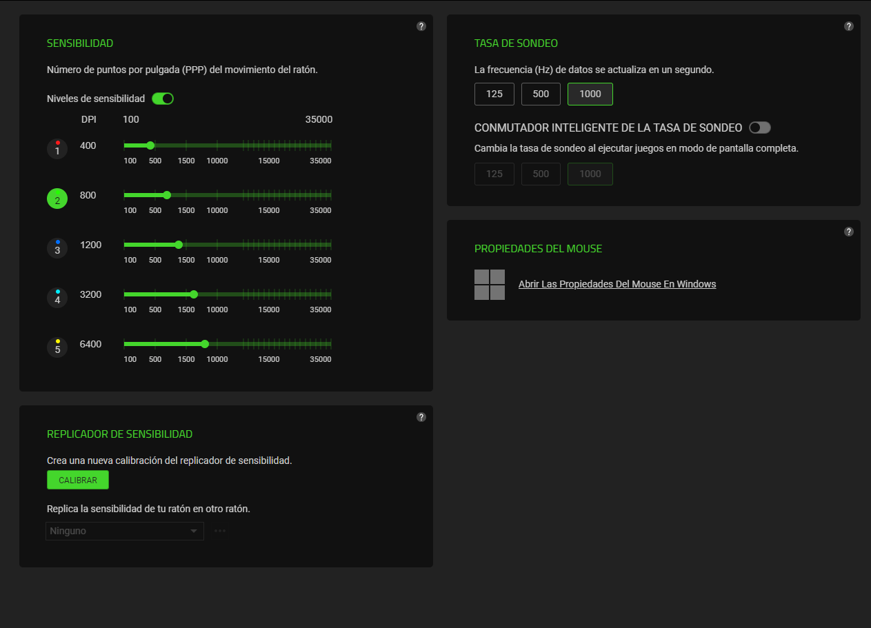The image size is (871, 628).
Task: Select sensitivity stage 5 with yellow dot
Action: (x=57, y=347)
